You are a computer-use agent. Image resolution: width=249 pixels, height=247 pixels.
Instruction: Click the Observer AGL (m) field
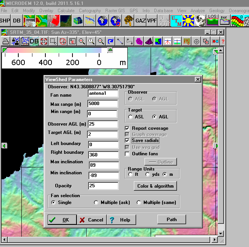pos(103,124)
